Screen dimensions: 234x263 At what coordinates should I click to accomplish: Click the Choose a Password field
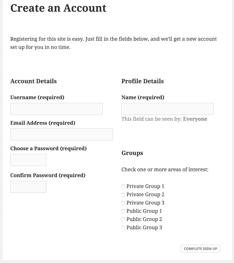click(x=28, y=160)
